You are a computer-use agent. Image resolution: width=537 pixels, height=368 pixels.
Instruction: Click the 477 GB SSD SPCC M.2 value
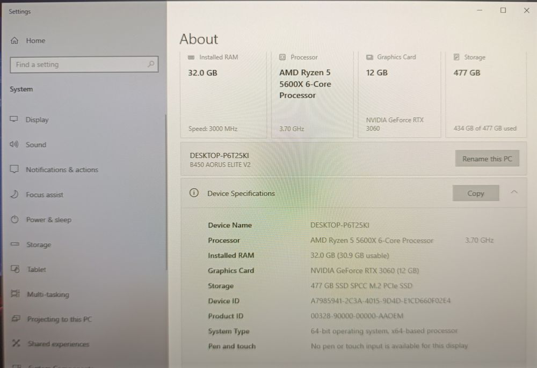pos(361,285)
